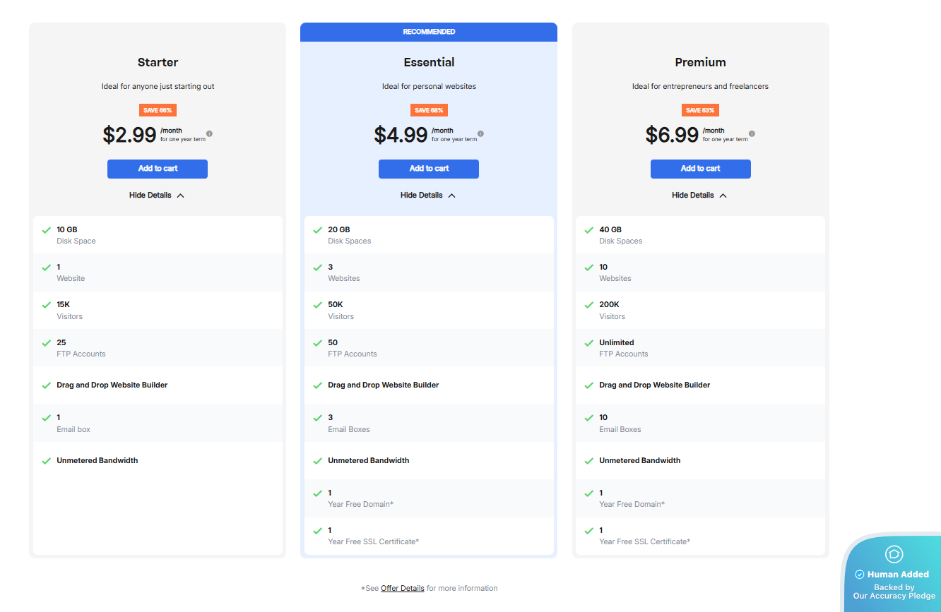
Task: Add the Starter plan to cart
Action: point(158,169)
